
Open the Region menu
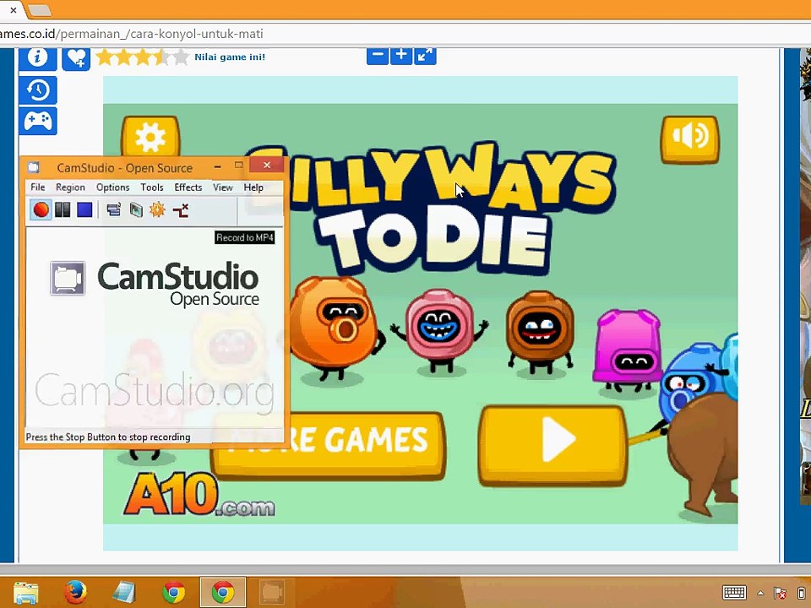pos(70,187)
